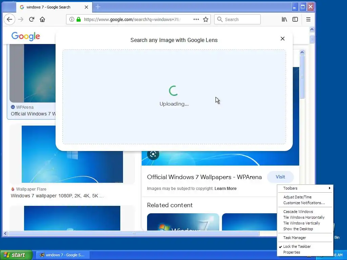Click the Wallpaper Flare source label
Viewport: 347px width, 260px height.
[x=31, y=189]
